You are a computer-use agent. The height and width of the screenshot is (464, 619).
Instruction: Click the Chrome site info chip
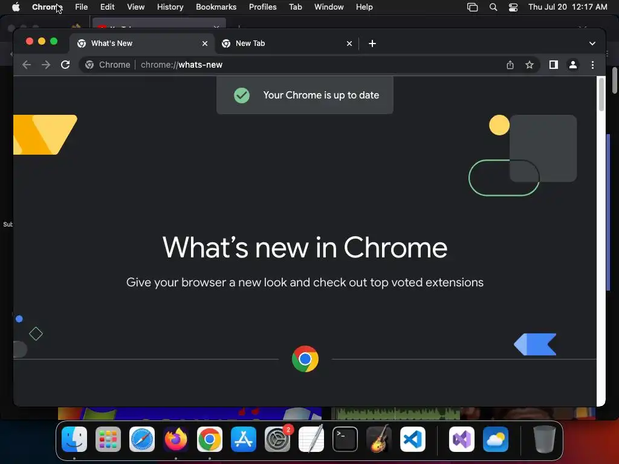[x=108, y=65]
